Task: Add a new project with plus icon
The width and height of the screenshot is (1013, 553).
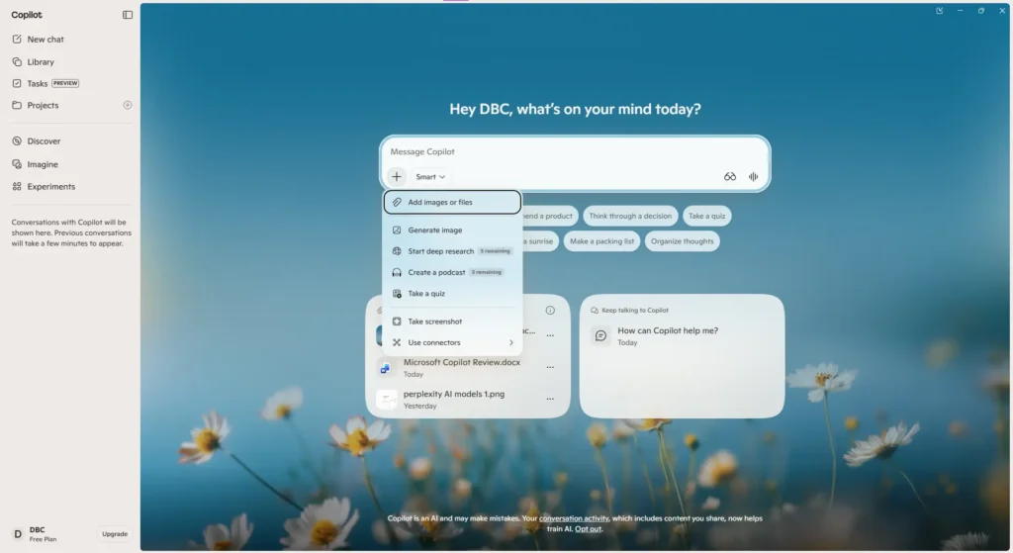Action: (x=128, y=105)
